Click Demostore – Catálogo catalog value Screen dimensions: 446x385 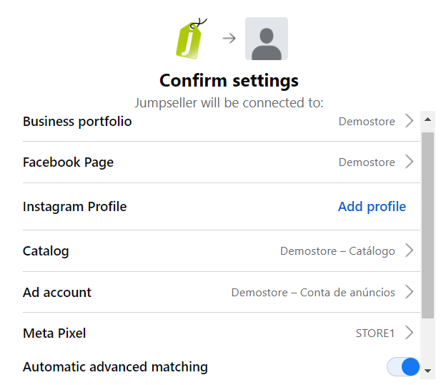point(337,251)
